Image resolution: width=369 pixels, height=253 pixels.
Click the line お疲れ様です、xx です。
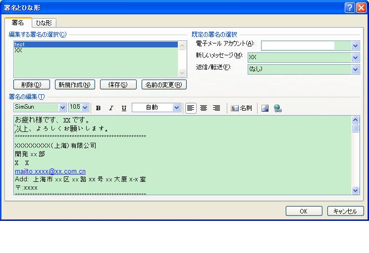click(x=52, y=120)
